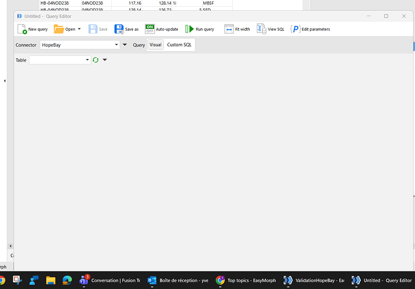Expand the Open button dropdown arrow

[79, 29]
